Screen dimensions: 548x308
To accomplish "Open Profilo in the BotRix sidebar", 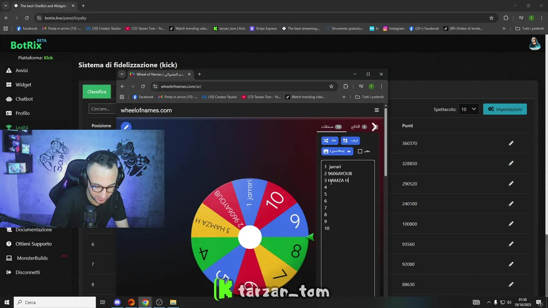I will coord(18,113).
